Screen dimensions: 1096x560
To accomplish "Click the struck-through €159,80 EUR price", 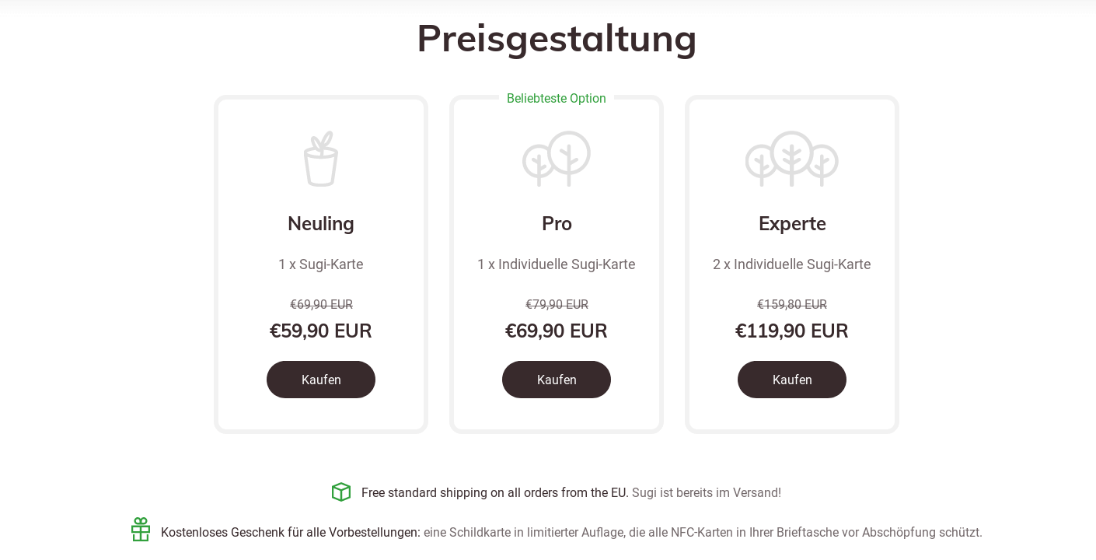I will click(x=792, y=305).
